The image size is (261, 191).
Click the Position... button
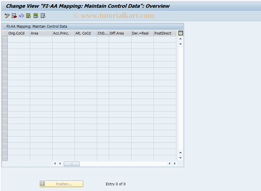click(x=61, y=184)
